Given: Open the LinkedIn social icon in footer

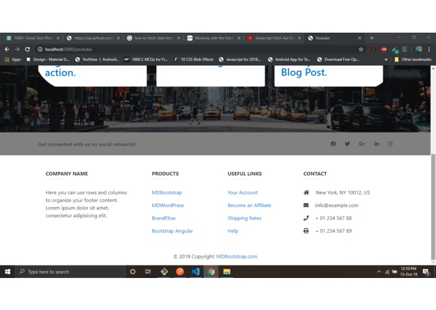Looking at the screenshot, I should click(x=376, y=144).
